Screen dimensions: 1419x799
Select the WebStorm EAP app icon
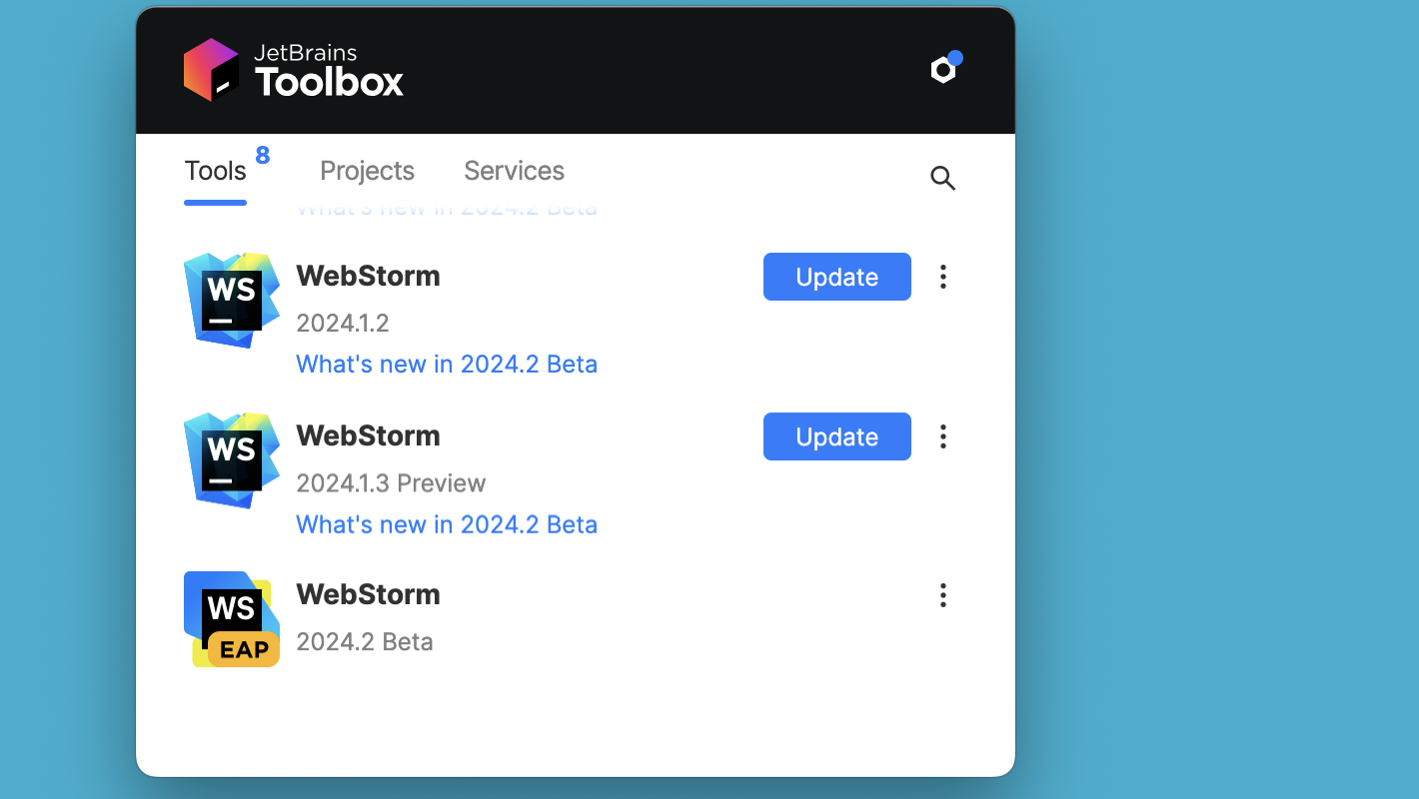(x=231, y=618)
